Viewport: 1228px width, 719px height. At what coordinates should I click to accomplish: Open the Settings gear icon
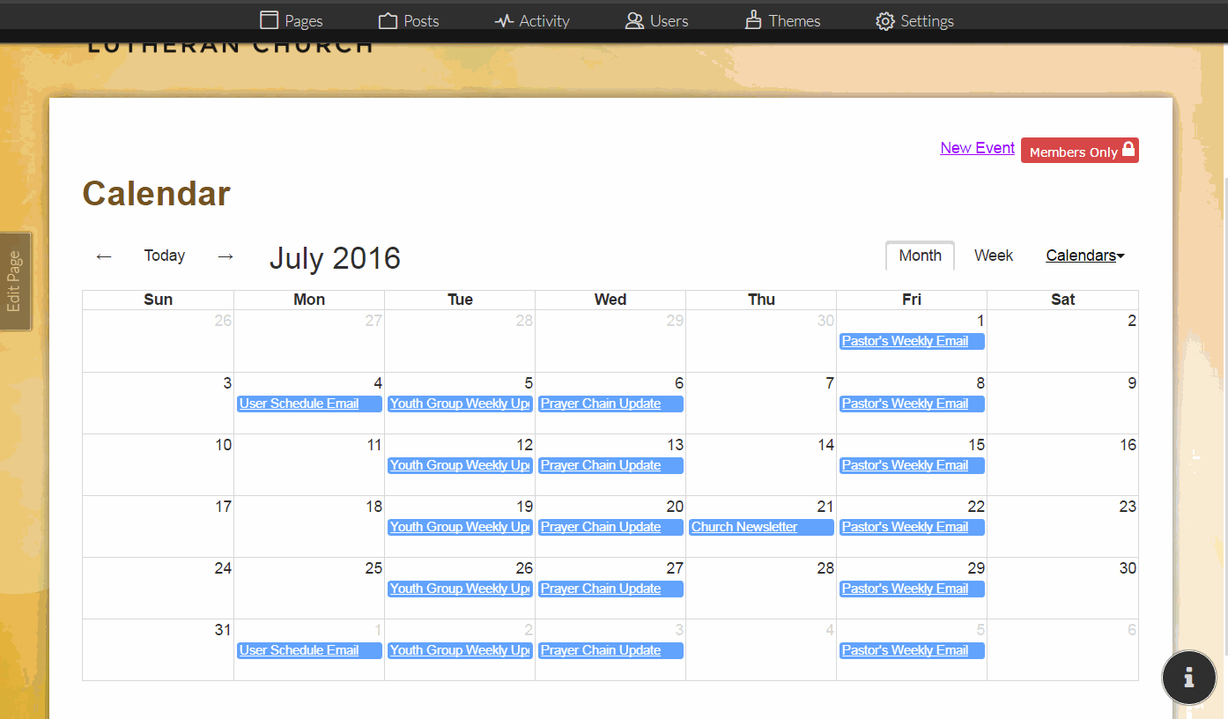(x=884, y=20)
